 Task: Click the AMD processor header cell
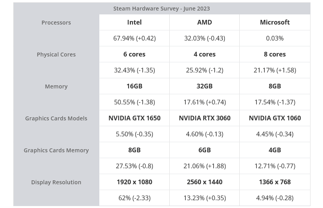tap(205, 22)
